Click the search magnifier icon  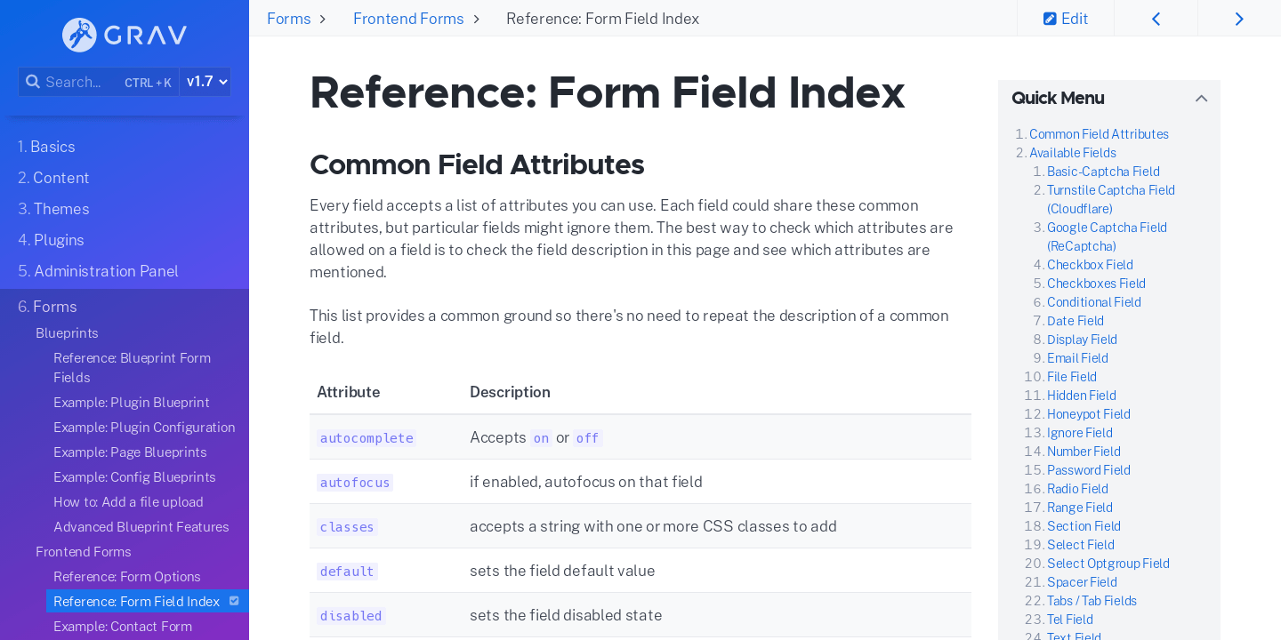coord(32,82)
